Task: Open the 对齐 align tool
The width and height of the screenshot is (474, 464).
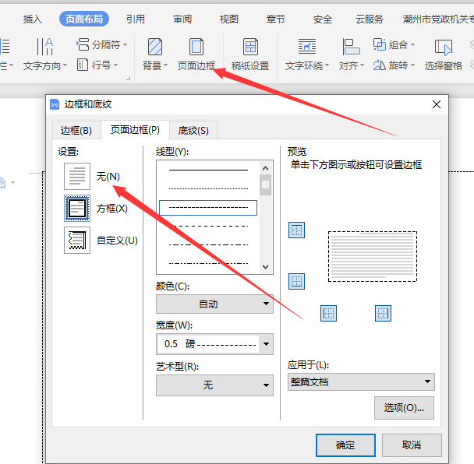Action: click(351, 54)
